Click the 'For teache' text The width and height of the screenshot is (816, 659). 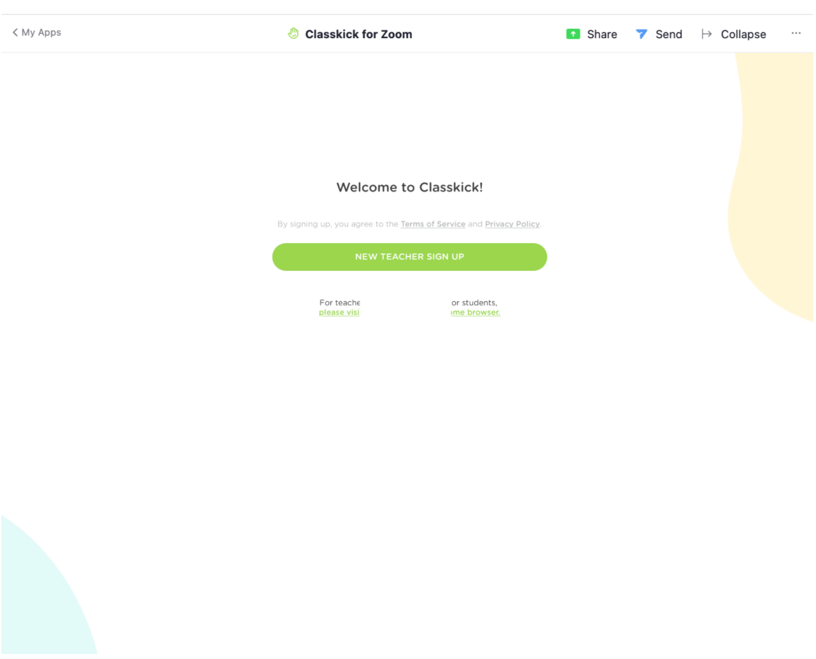click(x=339, y=303)
